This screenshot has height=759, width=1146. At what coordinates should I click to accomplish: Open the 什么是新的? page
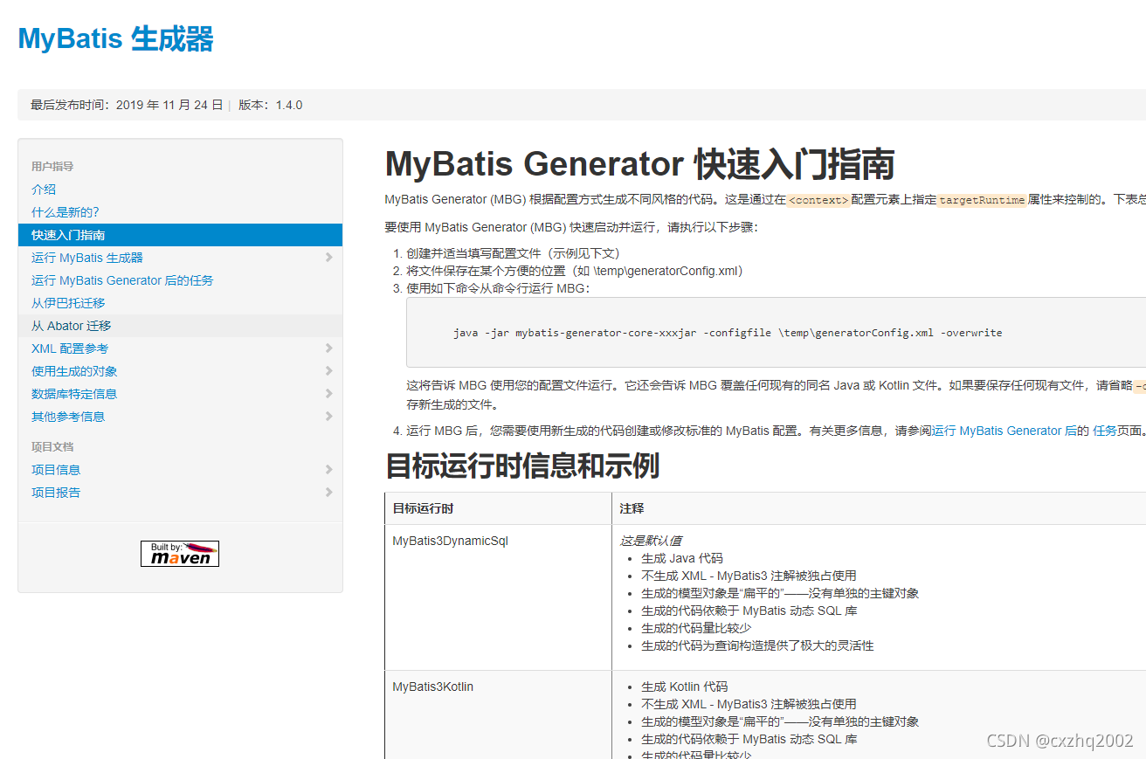click(66, 211)
